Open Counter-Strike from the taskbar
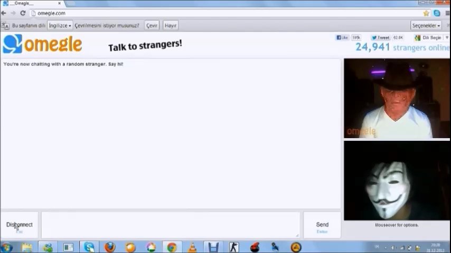 [x=234, y=247]
